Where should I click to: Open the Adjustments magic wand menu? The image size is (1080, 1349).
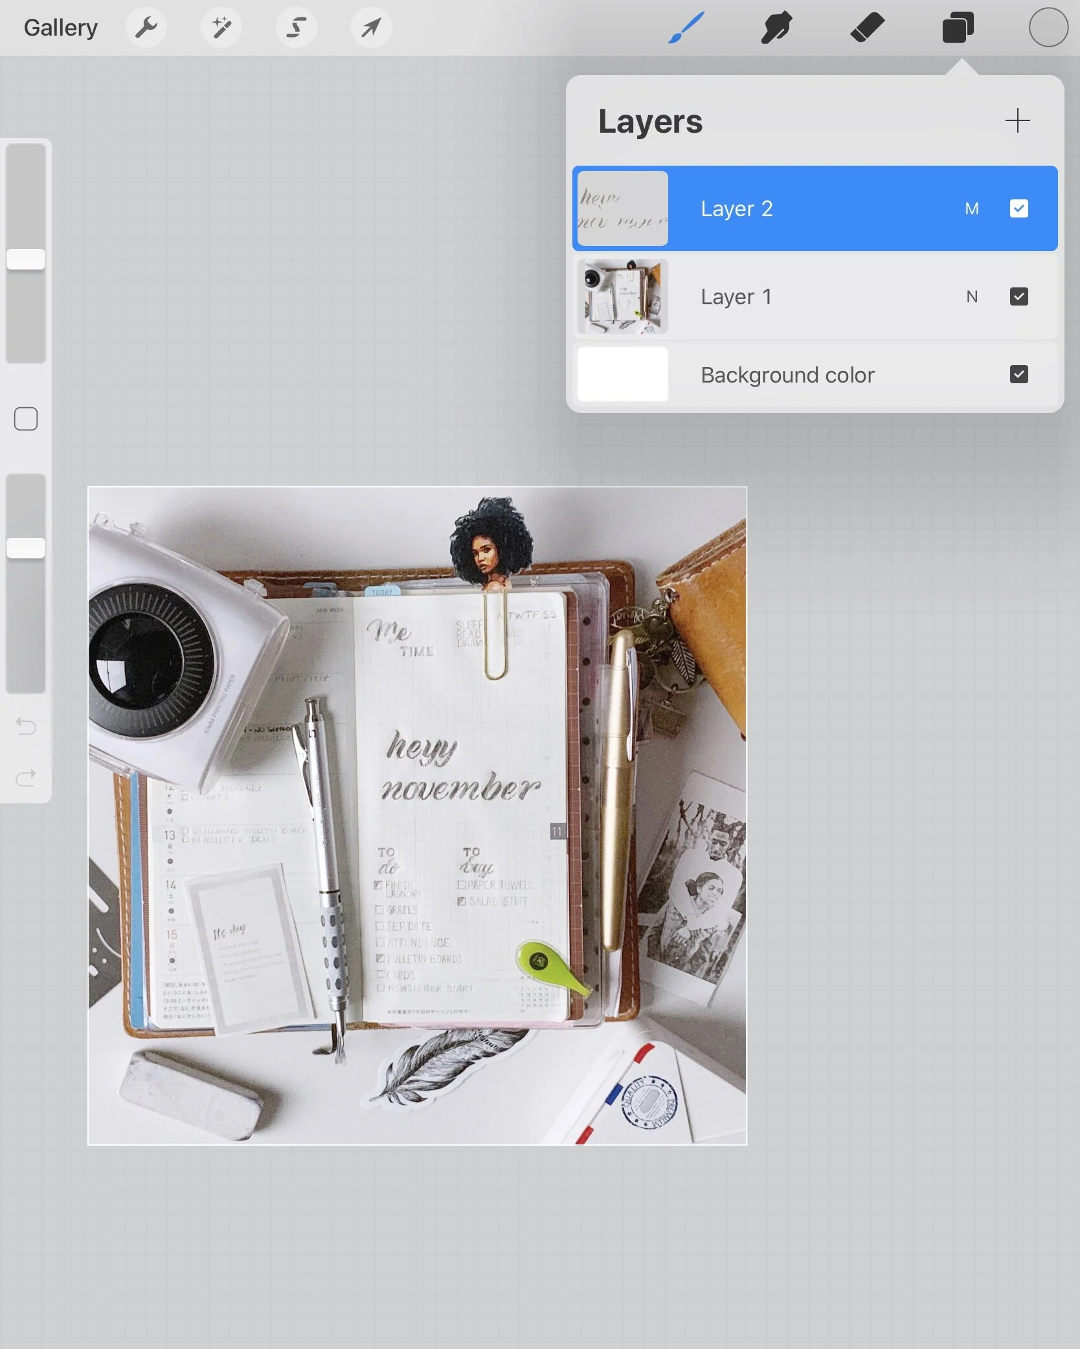[x=221, y=27]
